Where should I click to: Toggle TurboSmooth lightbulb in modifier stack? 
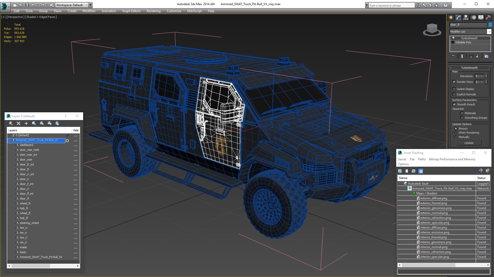pos(453,38)
